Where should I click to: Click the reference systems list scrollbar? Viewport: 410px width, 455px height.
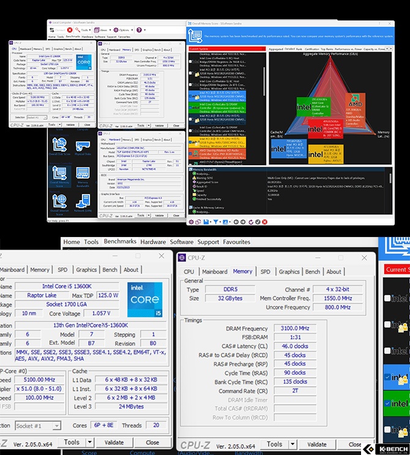[264, 81]
